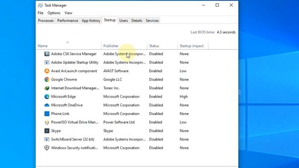Click the Adobe CS6 Service Manager icon
299x168 pixels.
click(x=47, y=54)
